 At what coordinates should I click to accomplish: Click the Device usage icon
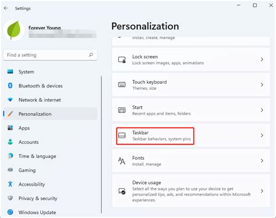pos(122,191)
